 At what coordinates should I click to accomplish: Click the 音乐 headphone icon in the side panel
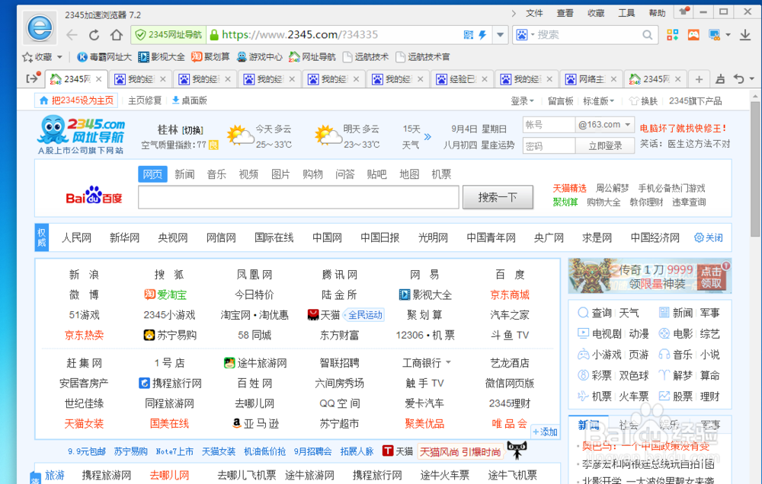click(x=664, y=355)
